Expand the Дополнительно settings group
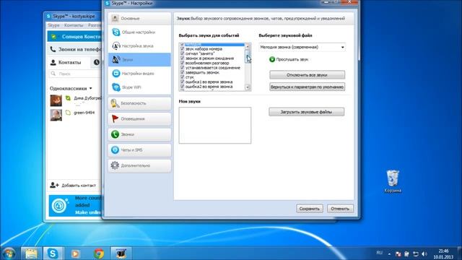462x260 pixels. click(x=139, y=165)
